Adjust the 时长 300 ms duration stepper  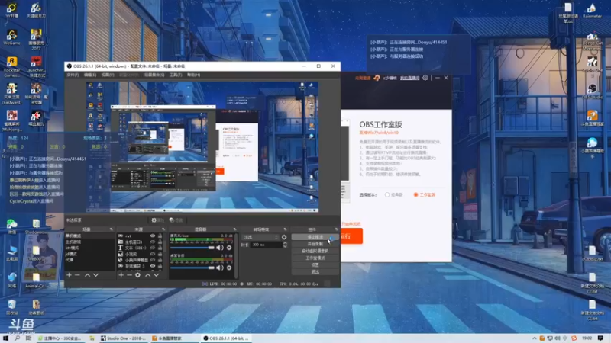[285, 245]
